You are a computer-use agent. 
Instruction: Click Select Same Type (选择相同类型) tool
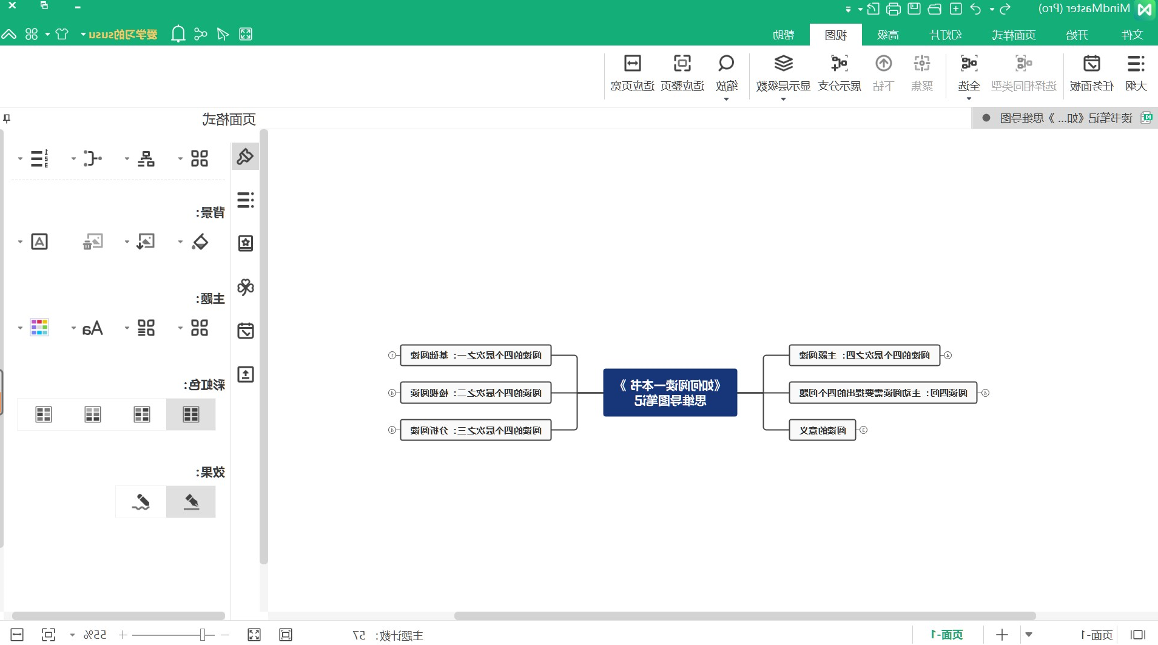pos(1024,73)
